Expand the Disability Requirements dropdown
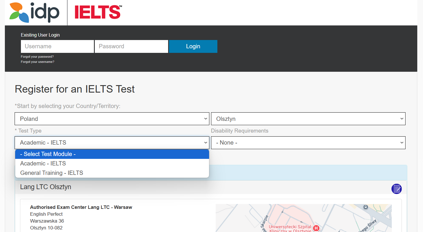423x232 pixels. pos(308,143)
